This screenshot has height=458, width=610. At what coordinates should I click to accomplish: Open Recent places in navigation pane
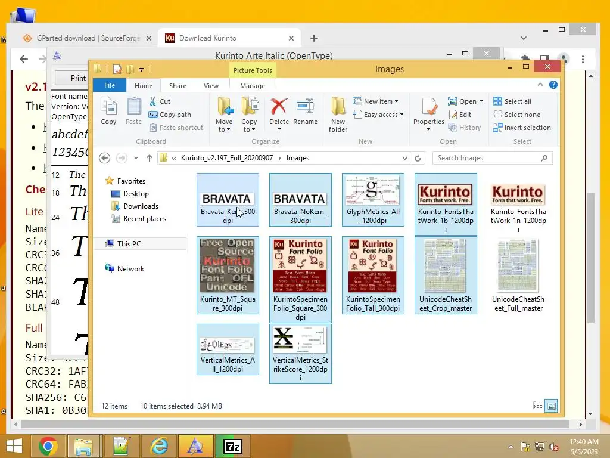click(x=144, y=219)
